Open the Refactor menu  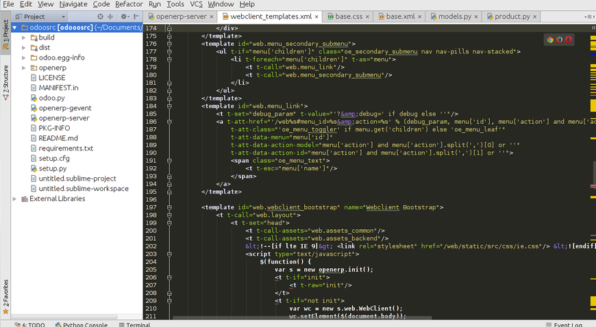click(129, 4)
